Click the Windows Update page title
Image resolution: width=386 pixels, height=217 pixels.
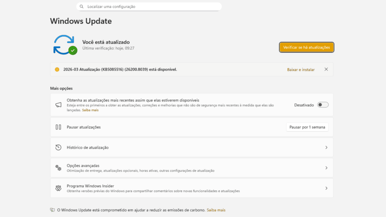click(x=81, y=21)
